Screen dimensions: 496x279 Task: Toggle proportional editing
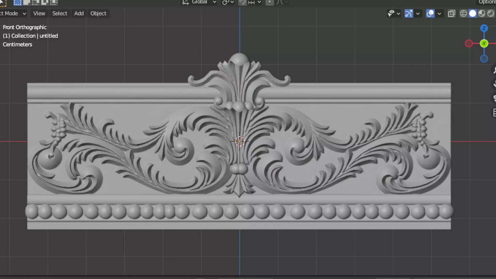[x=269, y=2]
